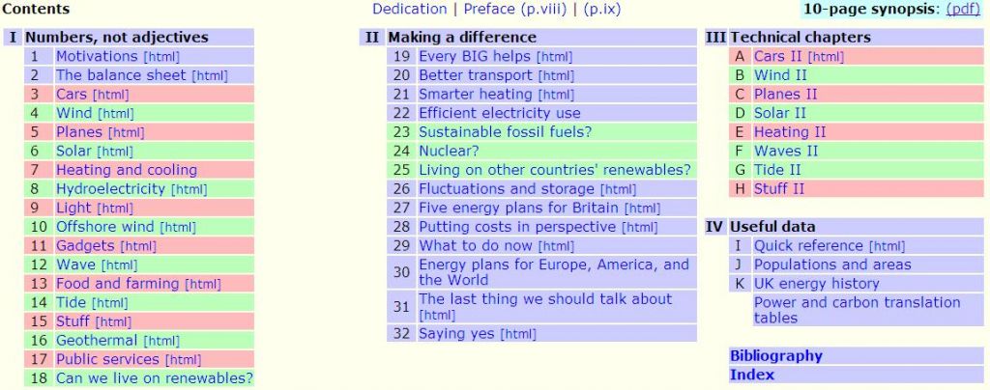Open technical chapter Planes II
This screenshot has height=390, width=990.
click(x=785, y=95)
